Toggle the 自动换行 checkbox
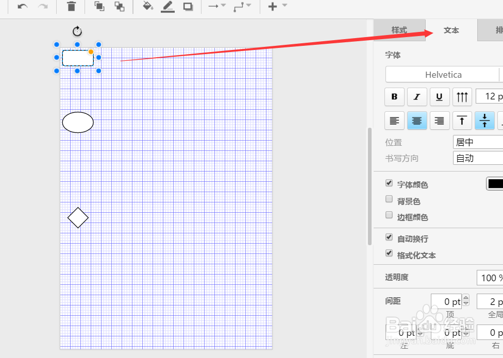This screenshot has width=503, height=358. [x=389, y=237]
